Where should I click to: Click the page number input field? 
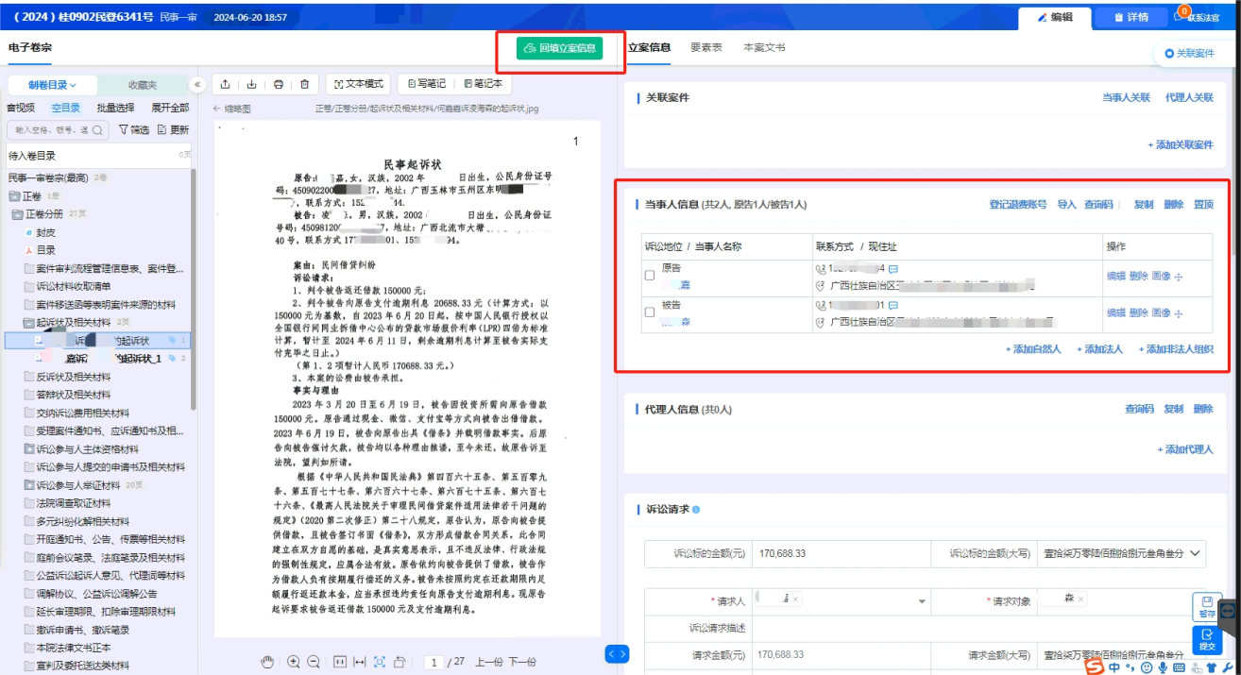click(434, 662)
